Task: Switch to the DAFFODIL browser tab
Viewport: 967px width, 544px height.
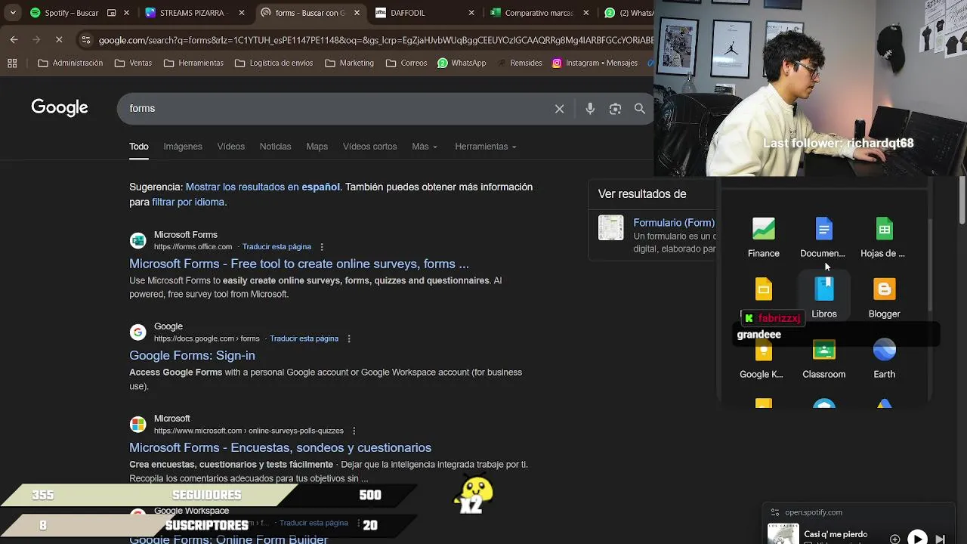Action: pyautogui.click(x=423, y=13)
